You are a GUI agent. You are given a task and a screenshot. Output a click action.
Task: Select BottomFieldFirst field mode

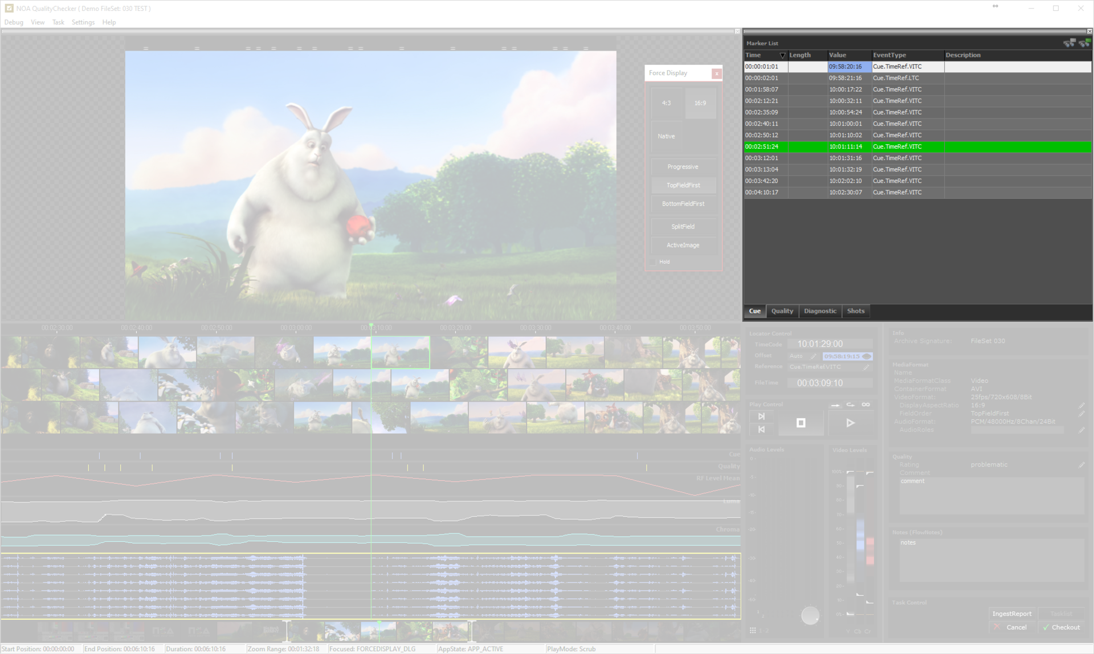point(683,204)
